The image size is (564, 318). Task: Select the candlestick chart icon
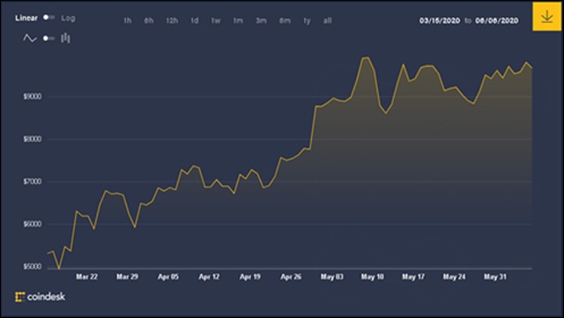(65, 38)
